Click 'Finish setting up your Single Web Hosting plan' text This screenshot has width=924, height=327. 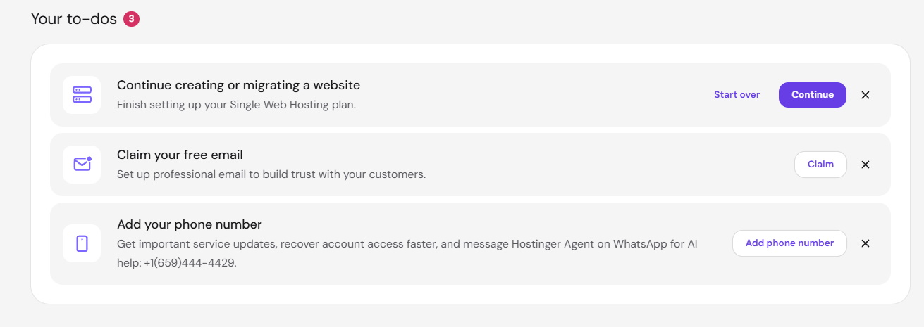click(236, 105)
